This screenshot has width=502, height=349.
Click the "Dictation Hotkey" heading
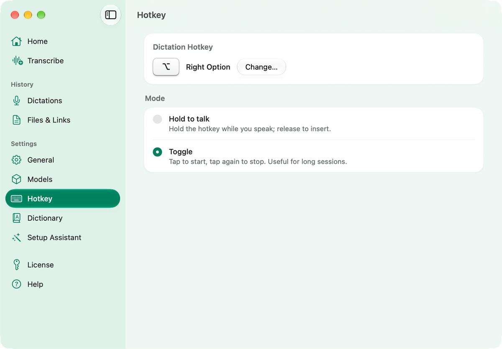(183, 47)
